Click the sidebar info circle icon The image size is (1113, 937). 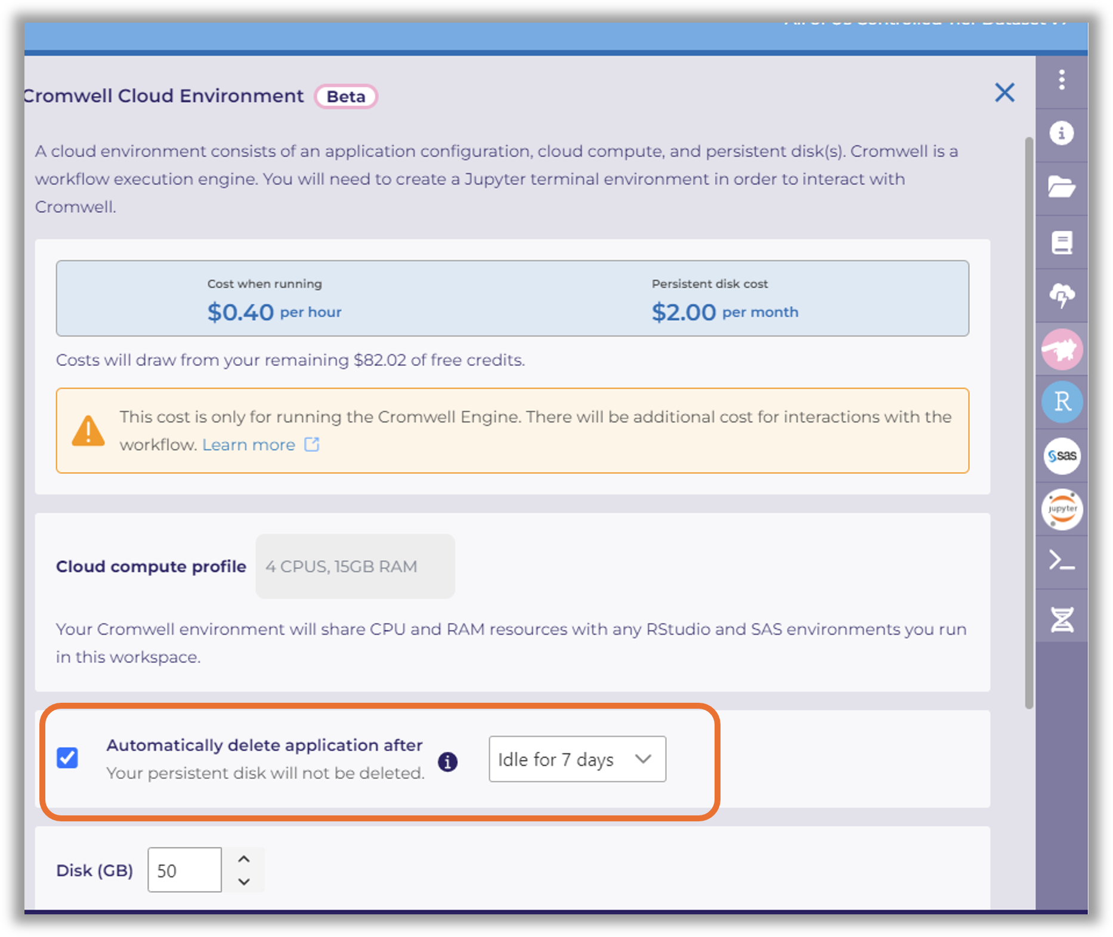click(1062, 133)
